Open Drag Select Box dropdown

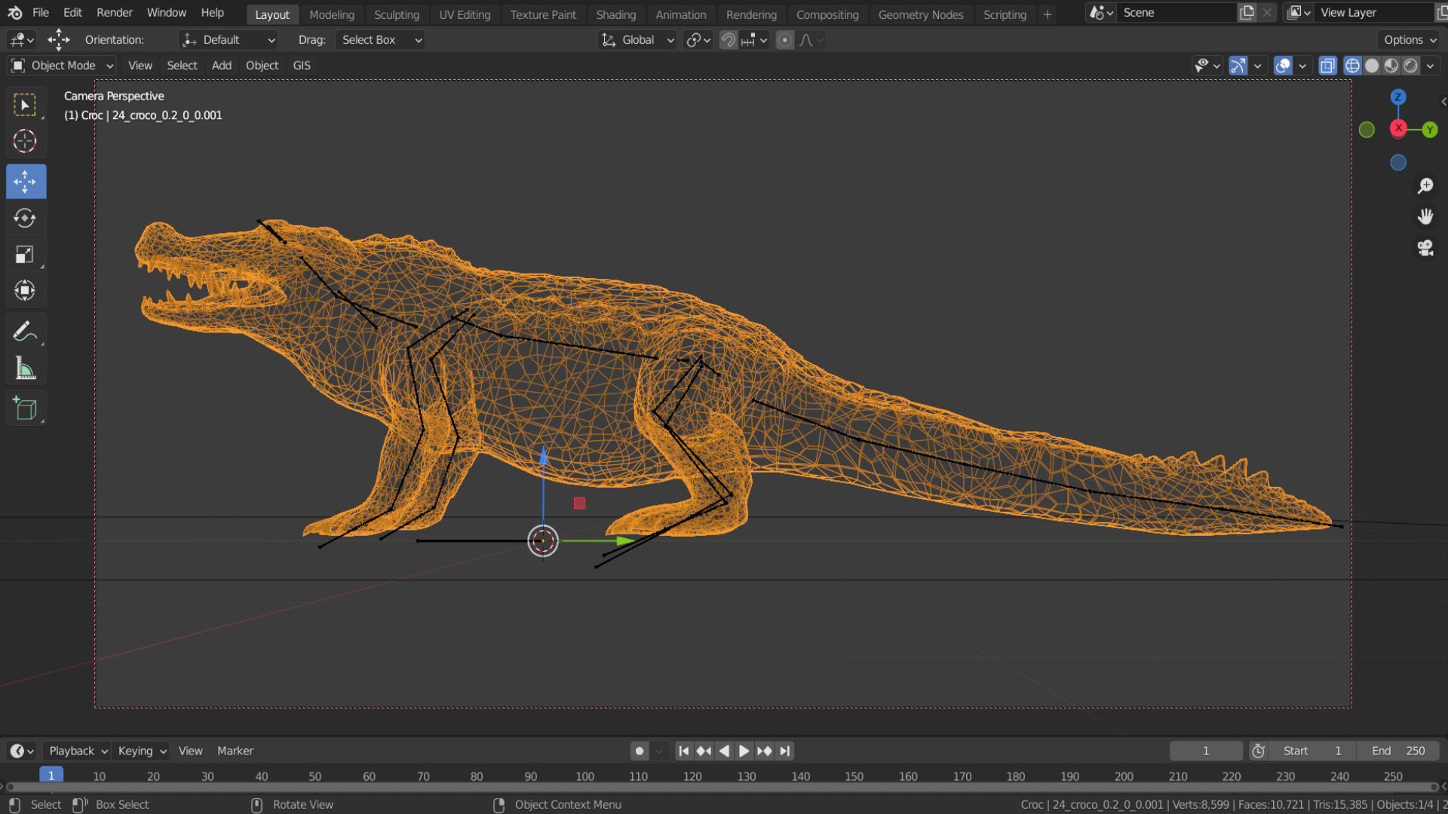tap(380, 40)
